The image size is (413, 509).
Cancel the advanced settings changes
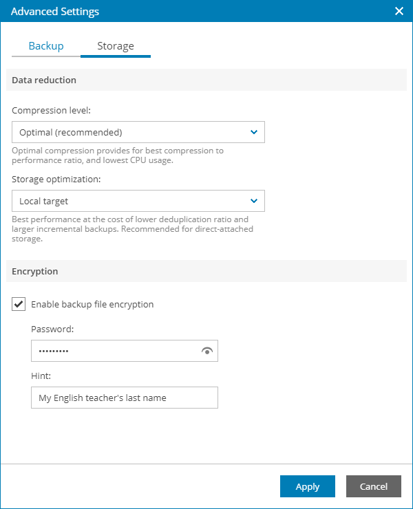coord(374,486)
